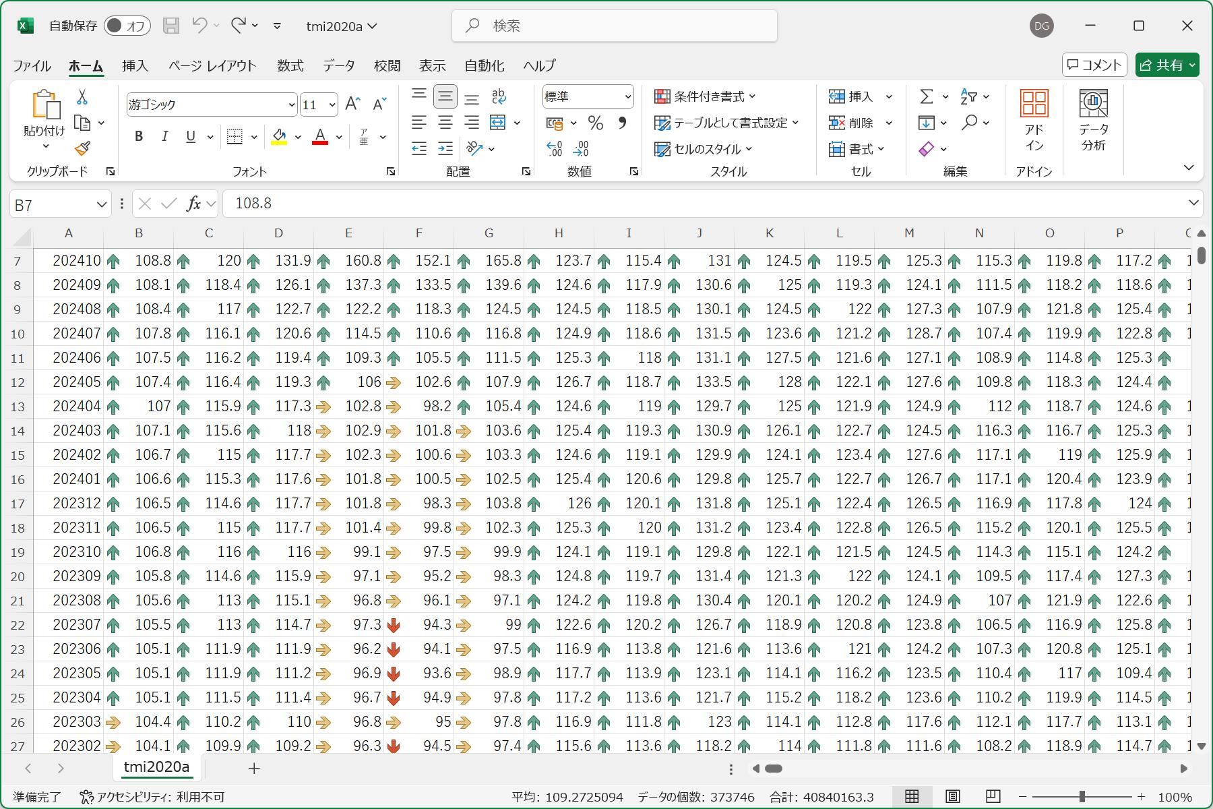Click the horizontal scrollbar thumb
This screenshot has width=1213, height=809.
(774, 769)
